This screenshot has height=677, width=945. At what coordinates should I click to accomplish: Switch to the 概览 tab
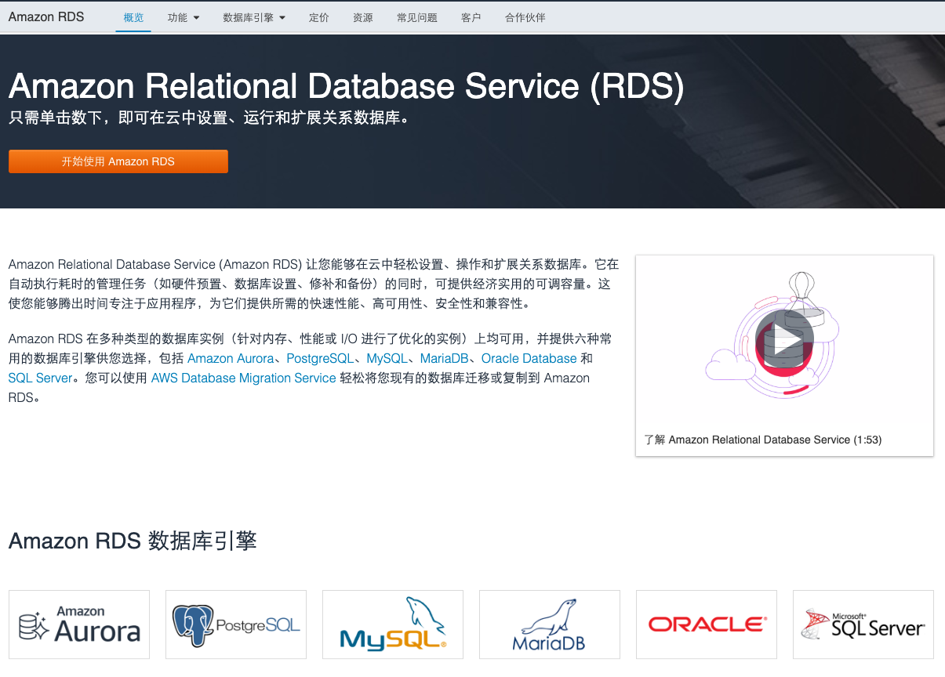(x=133, y=17)
